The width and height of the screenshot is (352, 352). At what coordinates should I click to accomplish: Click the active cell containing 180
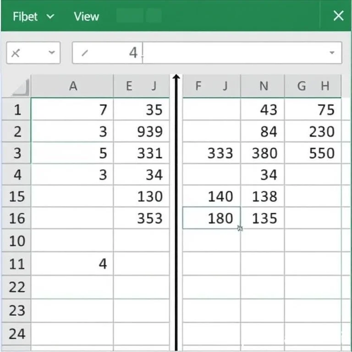(x=212, y=218)
